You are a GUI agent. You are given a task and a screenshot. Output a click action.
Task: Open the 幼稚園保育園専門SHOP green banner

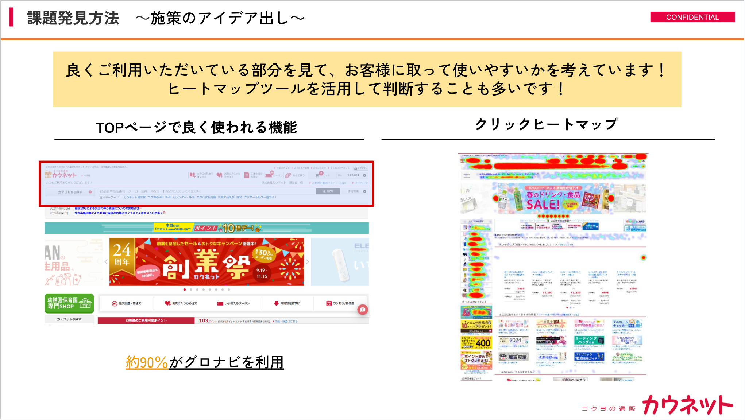pyautogui.click(x=69, y=303)
